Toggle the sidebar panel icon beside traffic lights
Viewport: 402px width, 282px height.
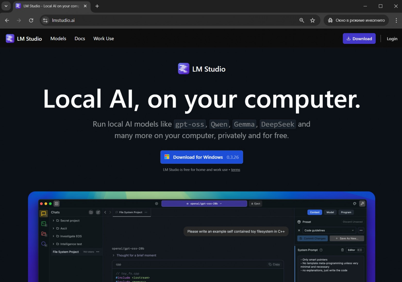pos(56,204)
